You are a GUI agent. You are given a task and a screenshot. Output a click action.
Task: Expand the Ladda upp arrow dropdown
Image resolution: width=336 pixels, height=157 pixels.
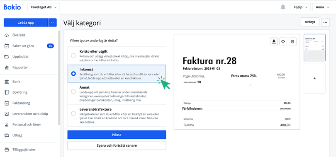[53, 22]
